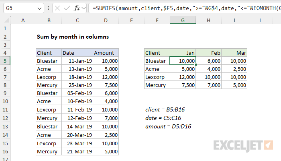The height and width of the screenshot is (161, 281).
Task: Click Acme's Mar value 2,500
Action: [234, 69]
